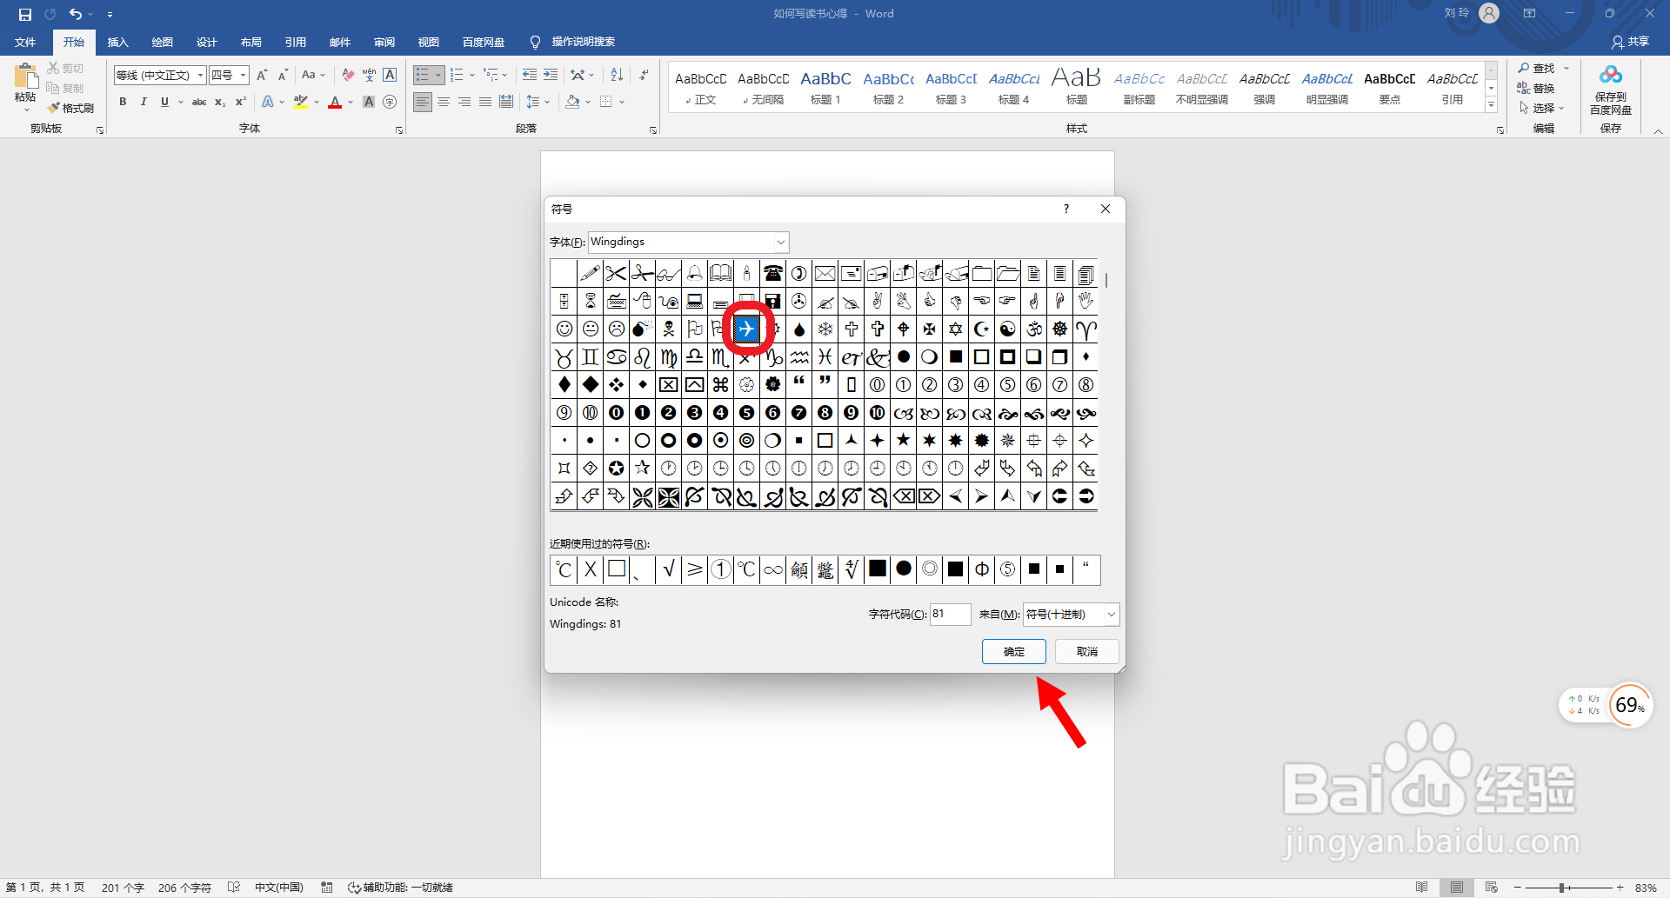Open the symbol dialog help

pos(1065,209)
